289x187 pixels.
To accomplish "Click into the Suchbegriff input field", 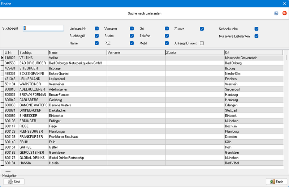I will click(43, 28).
